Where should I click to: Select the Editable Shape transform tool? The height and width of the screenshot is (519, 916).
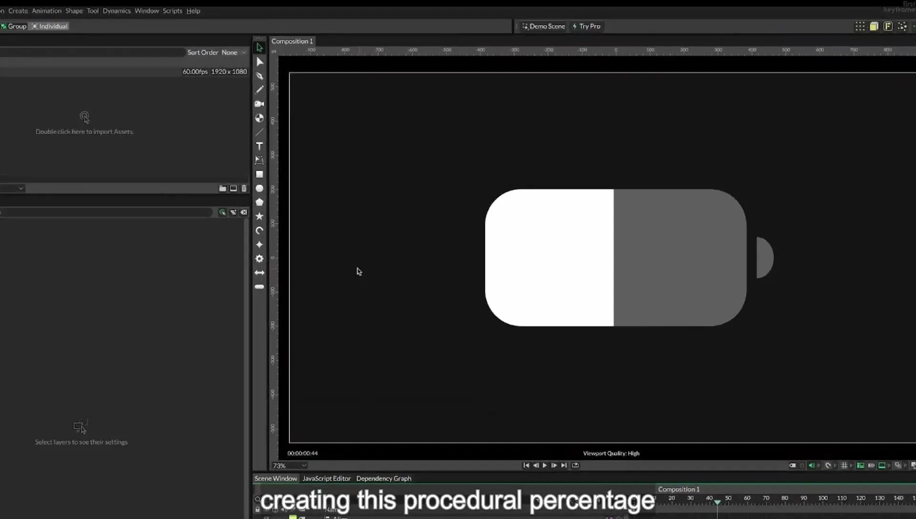pos(260,160)
